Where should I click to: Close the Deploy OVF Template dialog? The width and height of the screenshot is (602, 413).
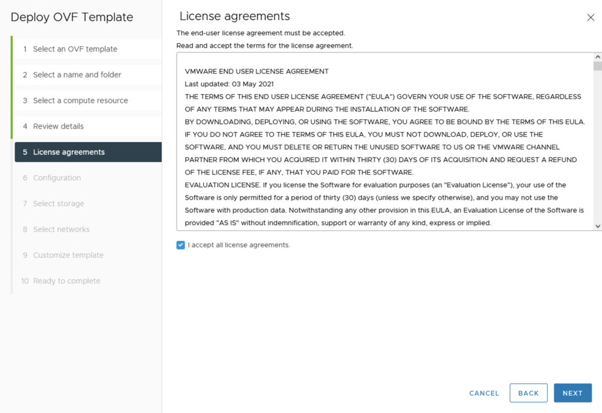(x=591, y=18)
